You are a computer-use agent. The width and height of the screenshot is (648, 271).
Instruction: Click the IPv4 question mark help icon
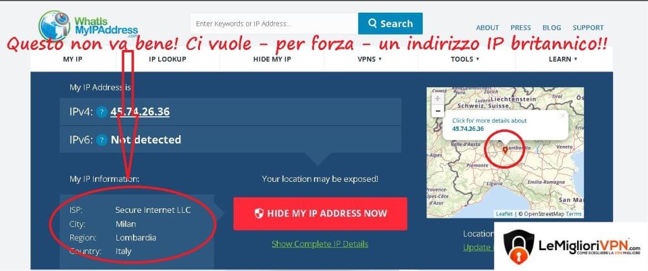click(x=102, y=112)
